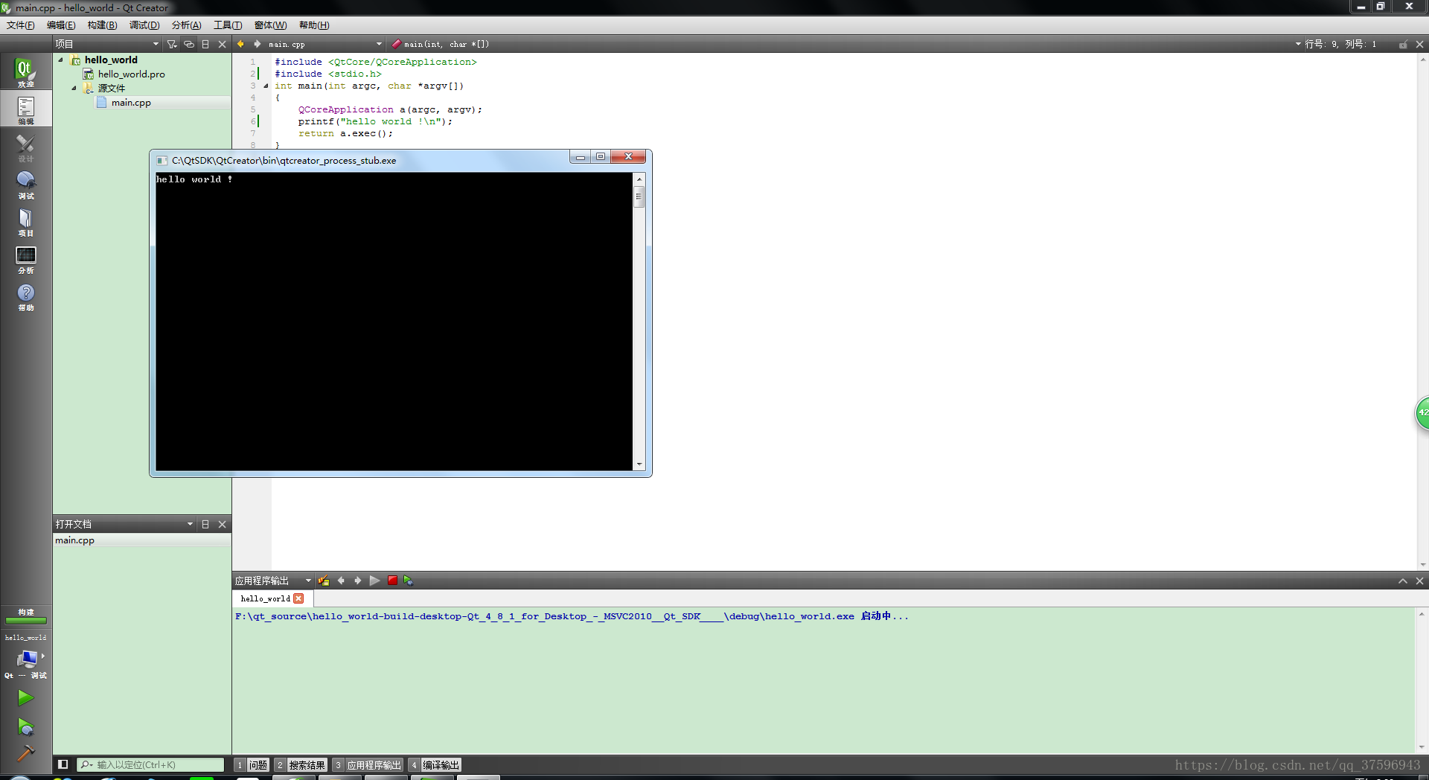The image size is (1429, 780).
Task: Toggle the left sidebar visibility
Action: point(63,764)
